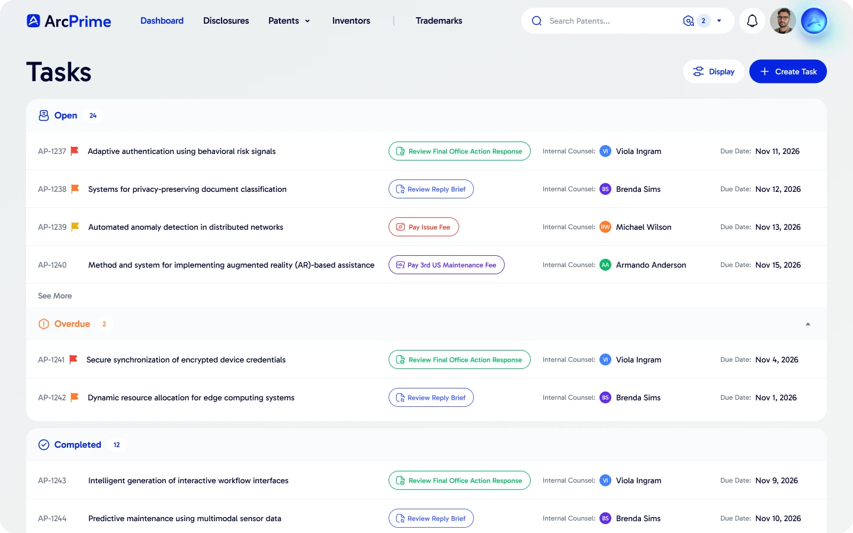This screenshot has height=533, width=853.
Task: Click the Create Task button
Action: [x=788, y=72]
